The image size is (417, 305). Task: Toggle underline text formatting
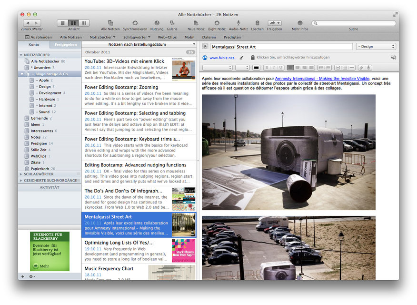pyautogui.click(x=281, y=68)
